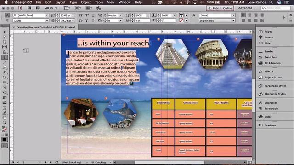Viewport: 294px width, 165px height.
Task: Open the Light font style dropdown
Action: tap(47, 20)
